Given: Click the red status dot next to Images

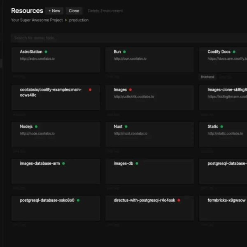Looking at the screenshot, I should click(130, 90).
